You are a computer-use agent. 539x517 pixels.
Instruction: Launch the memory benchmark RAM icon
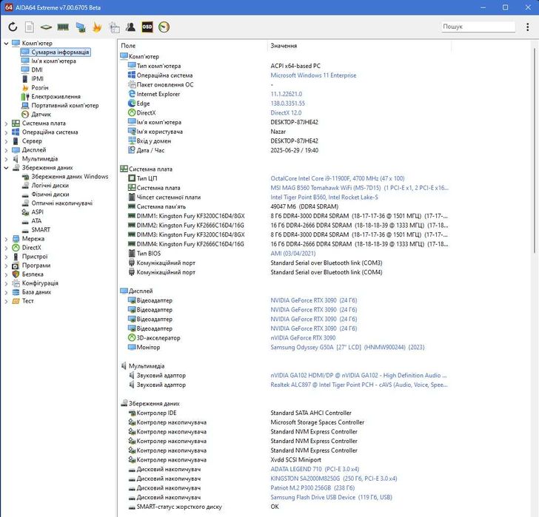click(63, 27)
